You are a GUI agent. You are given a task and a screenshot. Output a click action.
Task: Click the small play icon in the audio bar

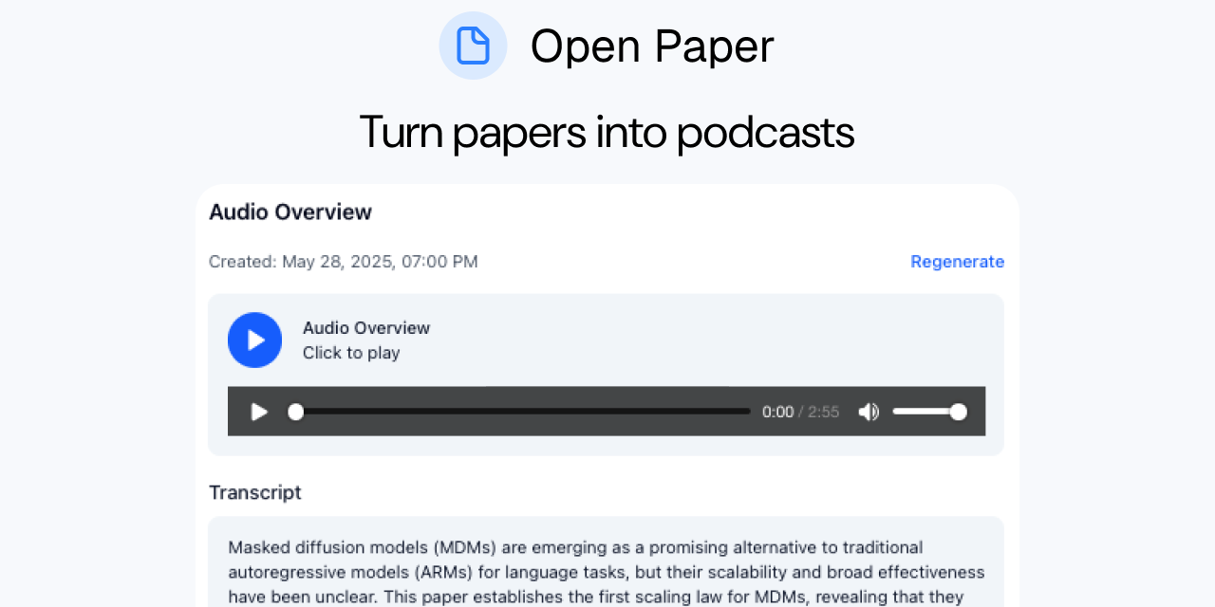(x=258, y=412)
